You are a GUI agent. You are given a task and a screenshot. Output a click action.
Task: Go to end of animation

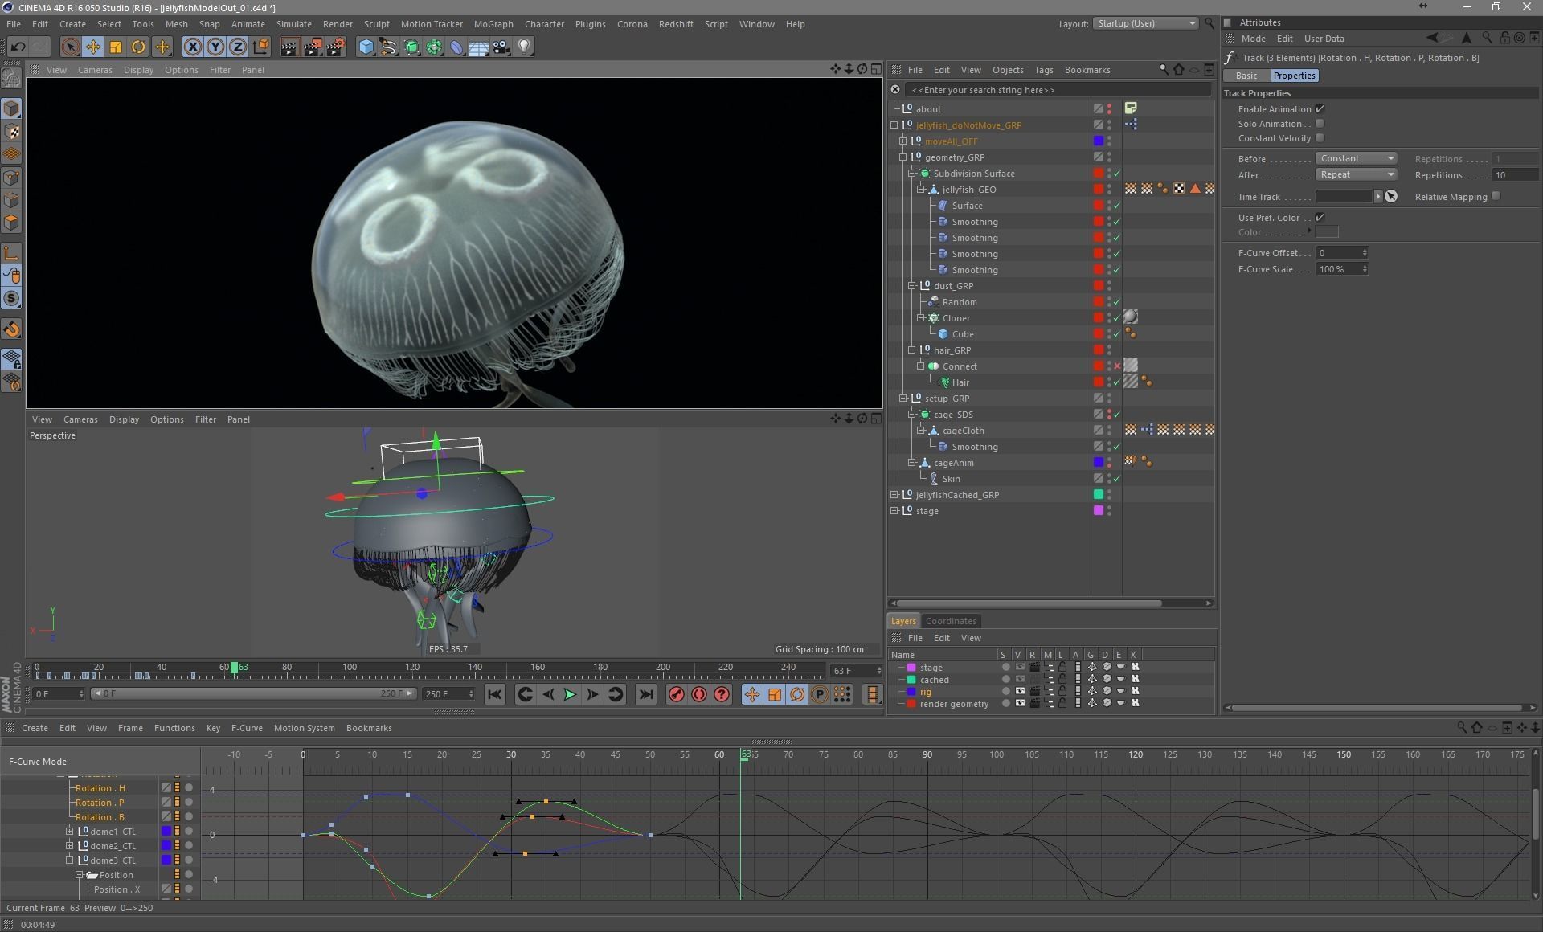pos(646,694)
